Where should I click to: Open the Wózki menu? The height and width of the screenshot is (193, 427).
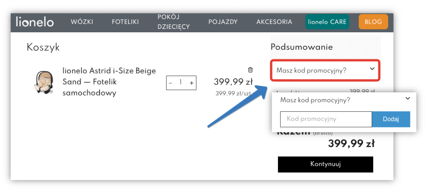point(82,22)
